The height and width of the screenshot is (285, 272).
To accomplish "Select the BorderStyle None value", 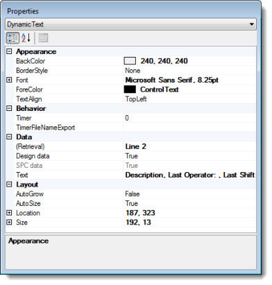I will coord(189,71).
